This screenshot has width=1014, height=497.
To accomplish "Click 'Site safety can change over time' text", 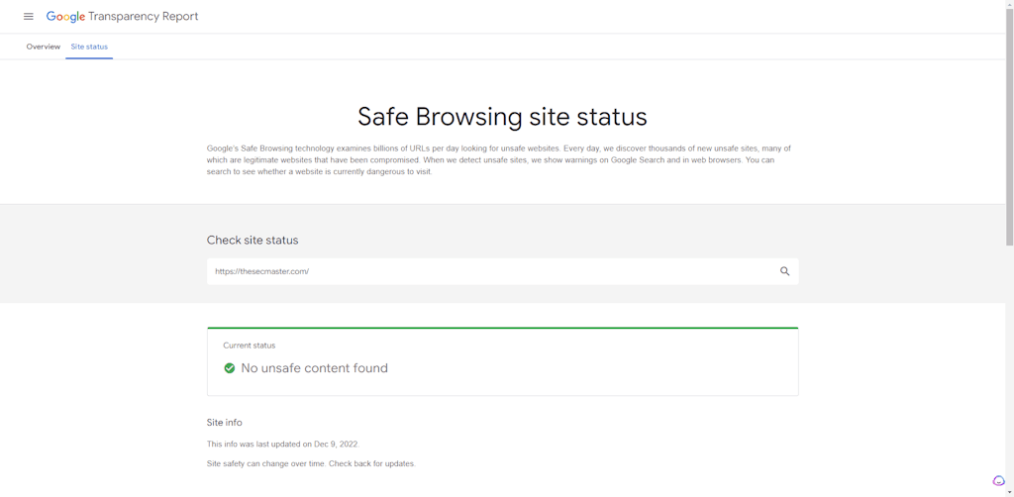I will point(311,464).
